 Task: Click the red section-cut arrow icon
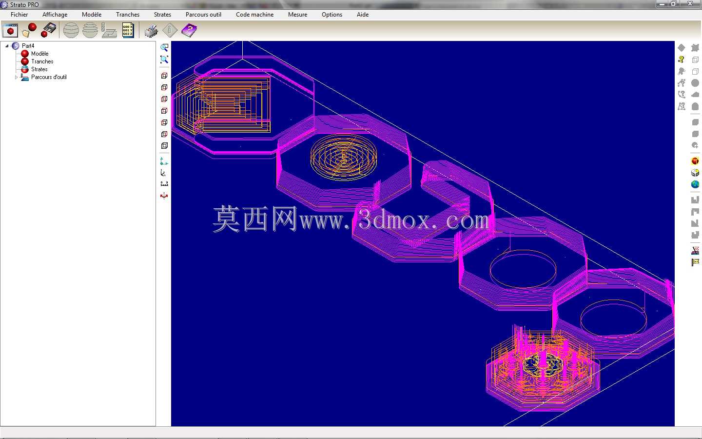pos(164,196)
